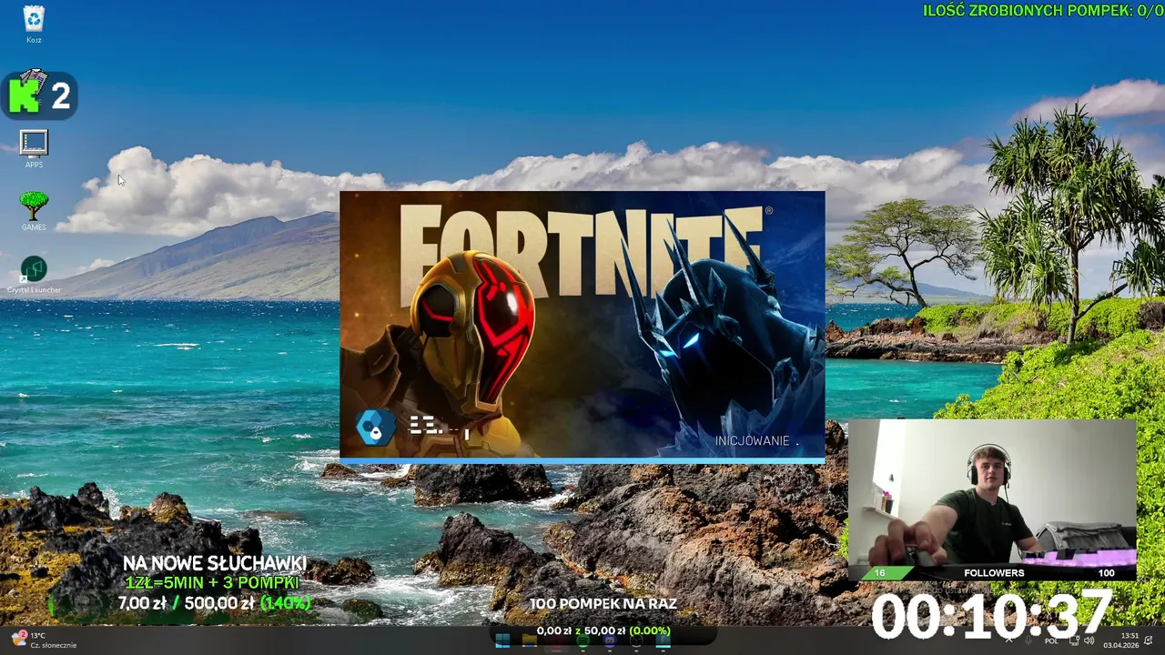Click the '1ZŁ=5MIN + 3 POMPKI' text
Screen dimensions: 1165x655
click(x=213, y=583)
